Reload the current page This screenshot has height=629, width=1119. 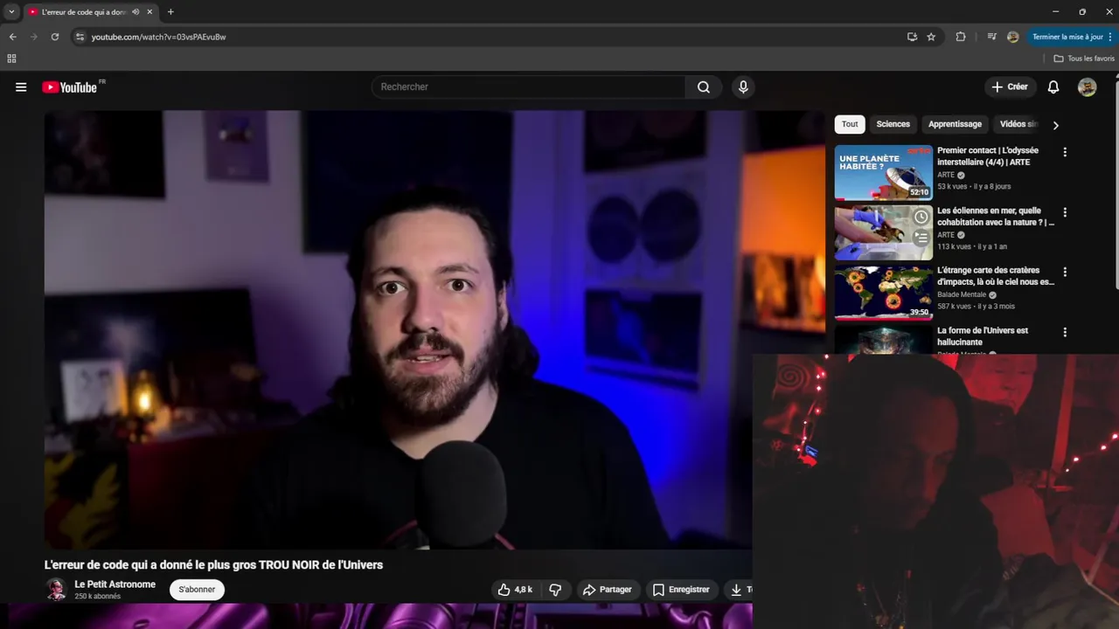(55, 37)
